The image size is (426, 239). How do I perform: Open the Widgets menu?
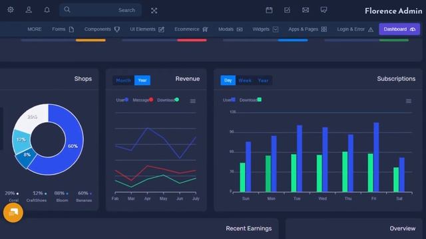266,29
